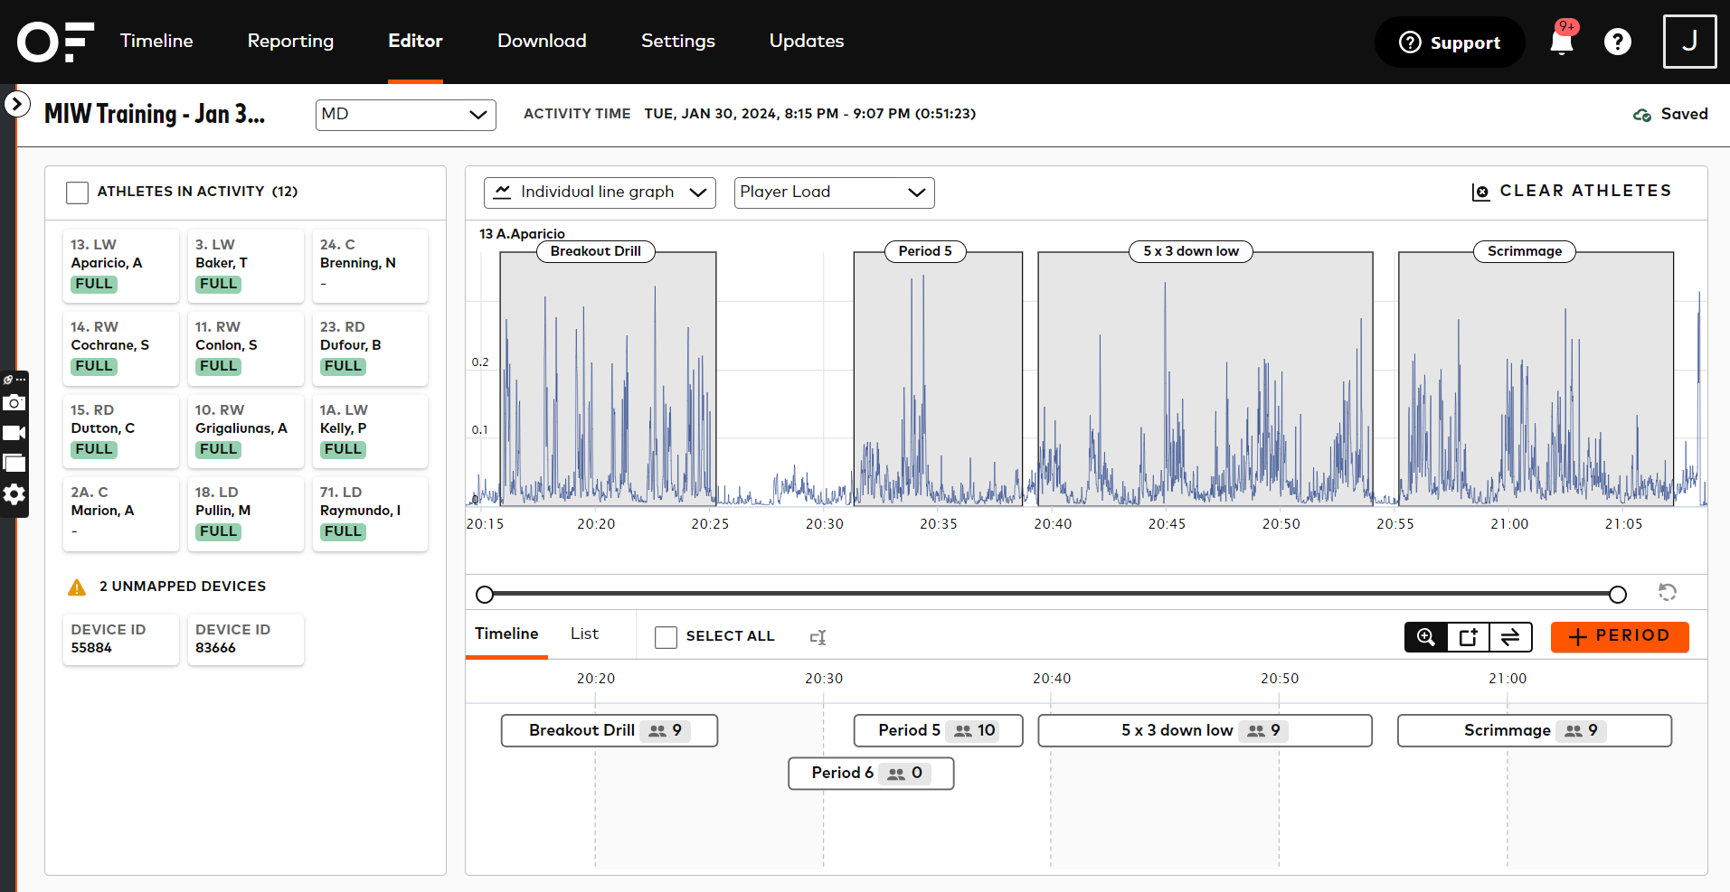Select the add period box tool
This screenshot has height=892, width=1730.
tap(1469, 637)
